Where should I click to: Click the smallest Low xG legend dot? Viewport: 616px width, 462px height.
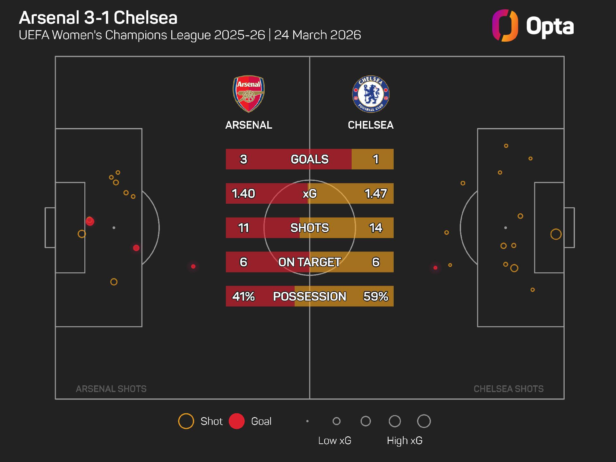[x=307, y=421]
